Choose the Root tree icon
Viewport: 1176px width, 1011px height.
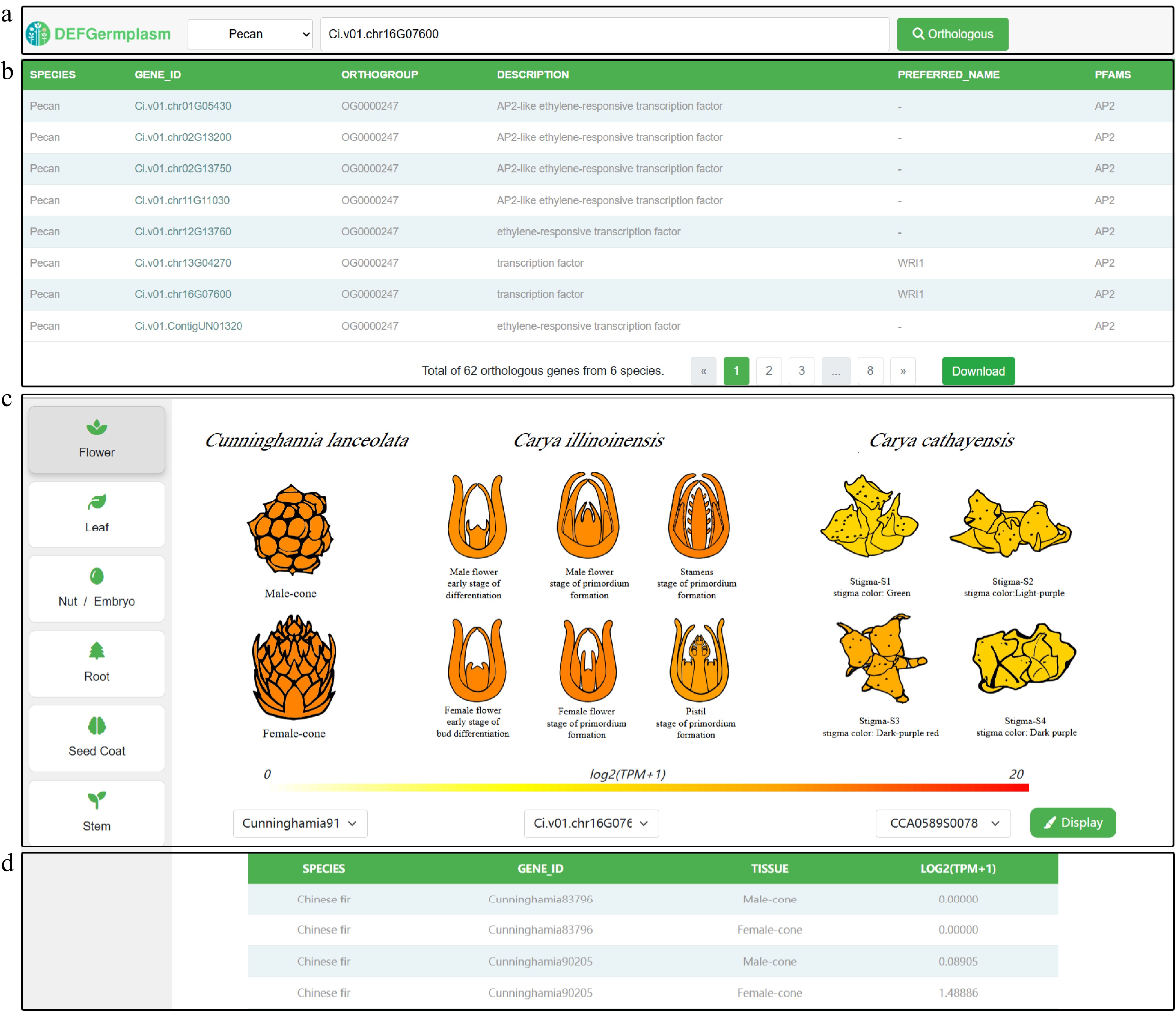[x=96, y=651]
